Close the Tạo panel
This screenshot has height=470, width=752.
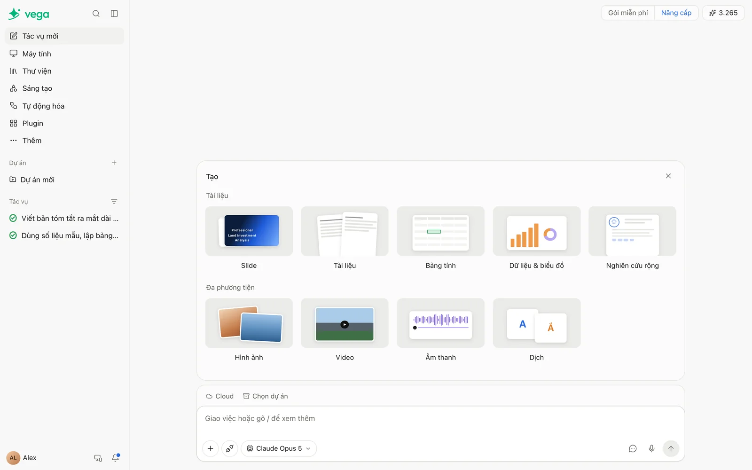pos(668,176)
